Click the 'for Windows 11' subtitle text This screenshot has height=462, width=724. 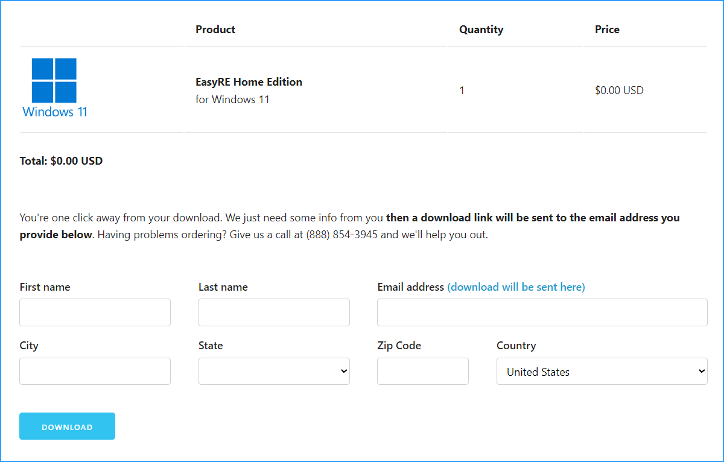(x=232, y=99)
